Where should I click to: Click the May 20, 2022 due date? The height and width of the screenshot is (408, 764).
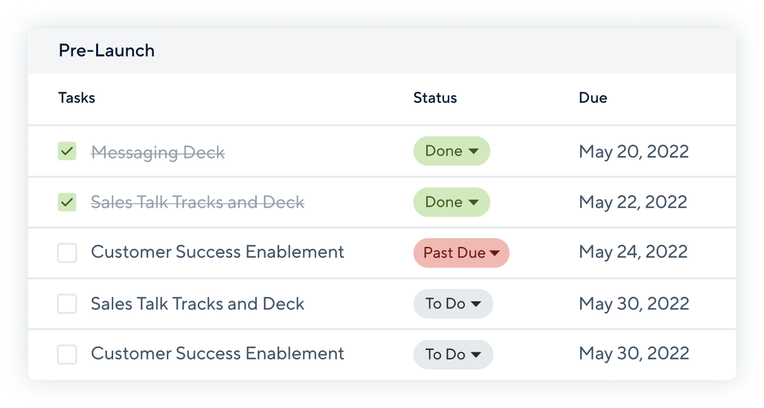tap(634, 152)
